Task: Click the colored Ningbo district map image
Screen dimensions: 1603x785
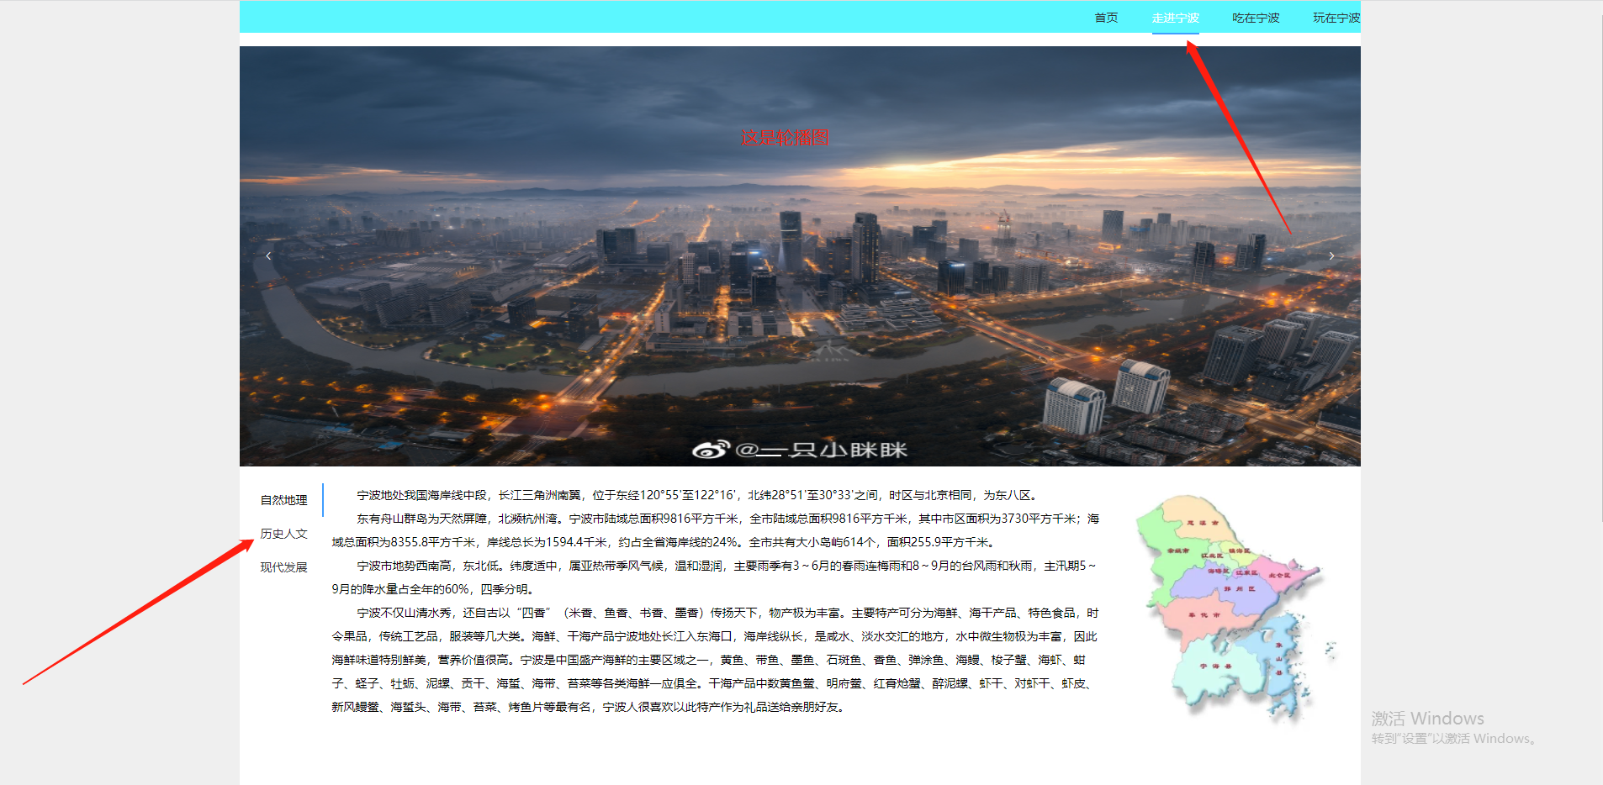Action: [1234, 609]
